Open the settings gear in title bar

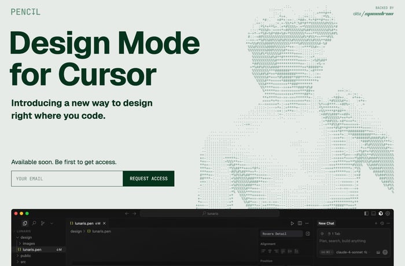(388, 213)
